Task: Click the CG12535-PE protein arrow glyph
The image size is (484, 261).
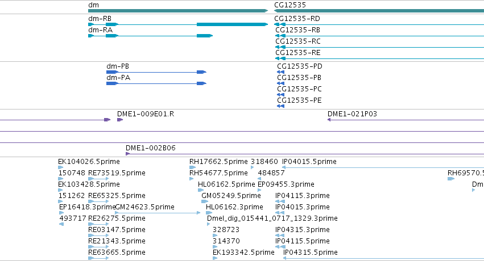Action: pos(280,106)
